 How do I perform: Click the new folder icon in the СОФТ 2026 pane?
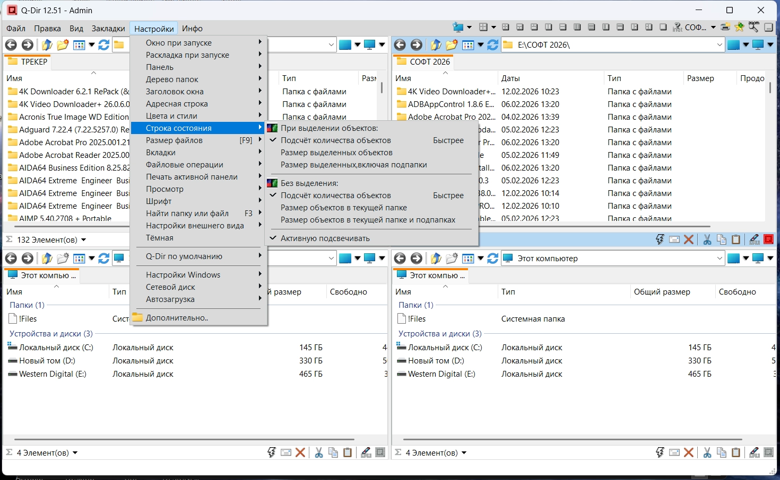point(452,45)
